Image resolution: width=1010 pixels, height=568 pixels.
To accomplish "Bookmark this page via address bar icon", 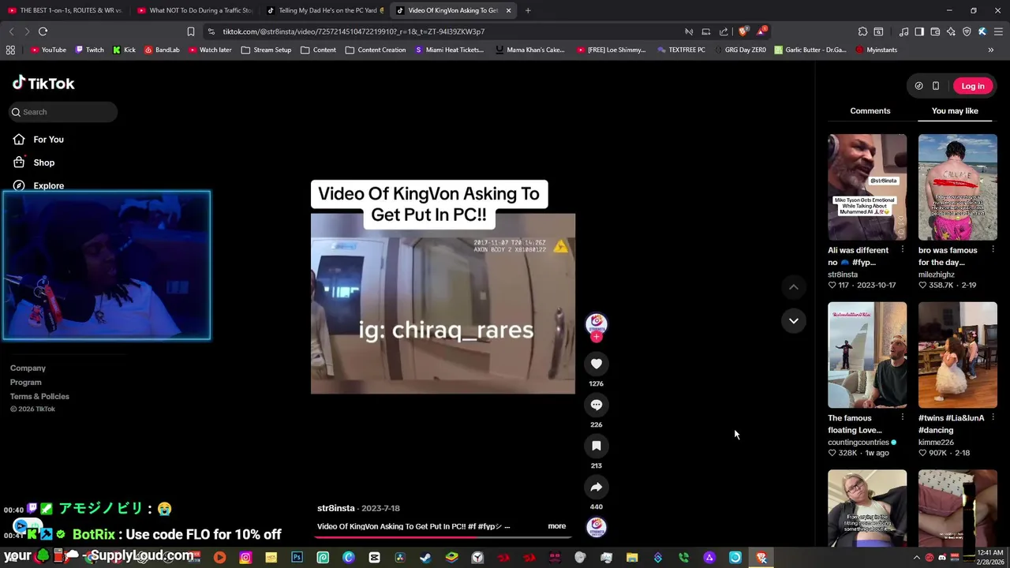I will point(190,32).
